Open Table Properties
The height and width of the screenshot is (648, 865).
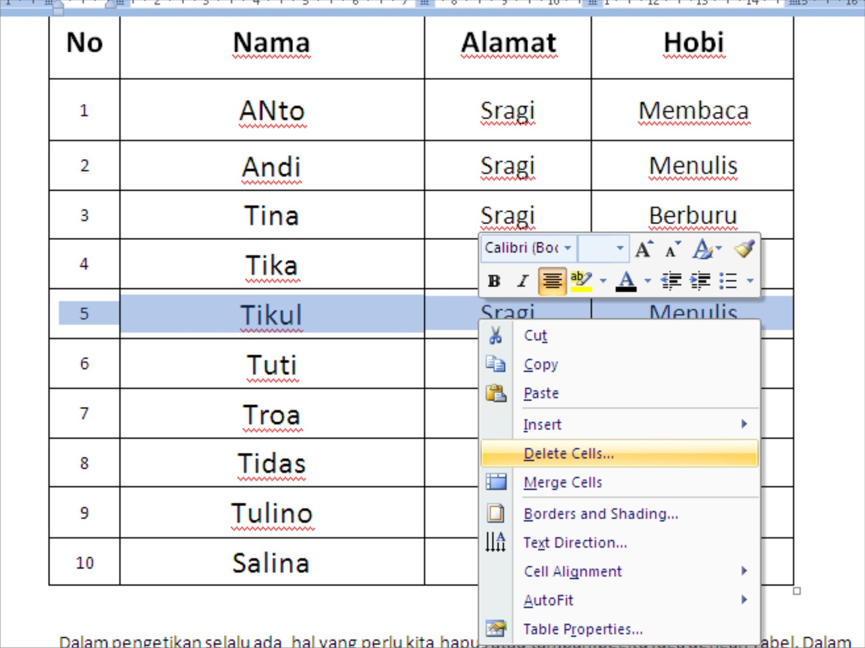tap(583, 629)
